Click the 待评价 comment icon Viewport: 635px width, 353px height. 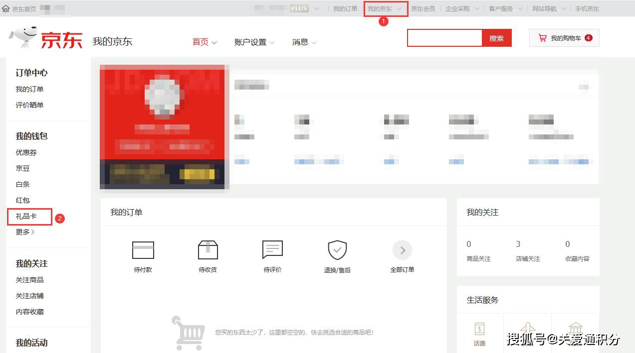click(x=272, y=250)
